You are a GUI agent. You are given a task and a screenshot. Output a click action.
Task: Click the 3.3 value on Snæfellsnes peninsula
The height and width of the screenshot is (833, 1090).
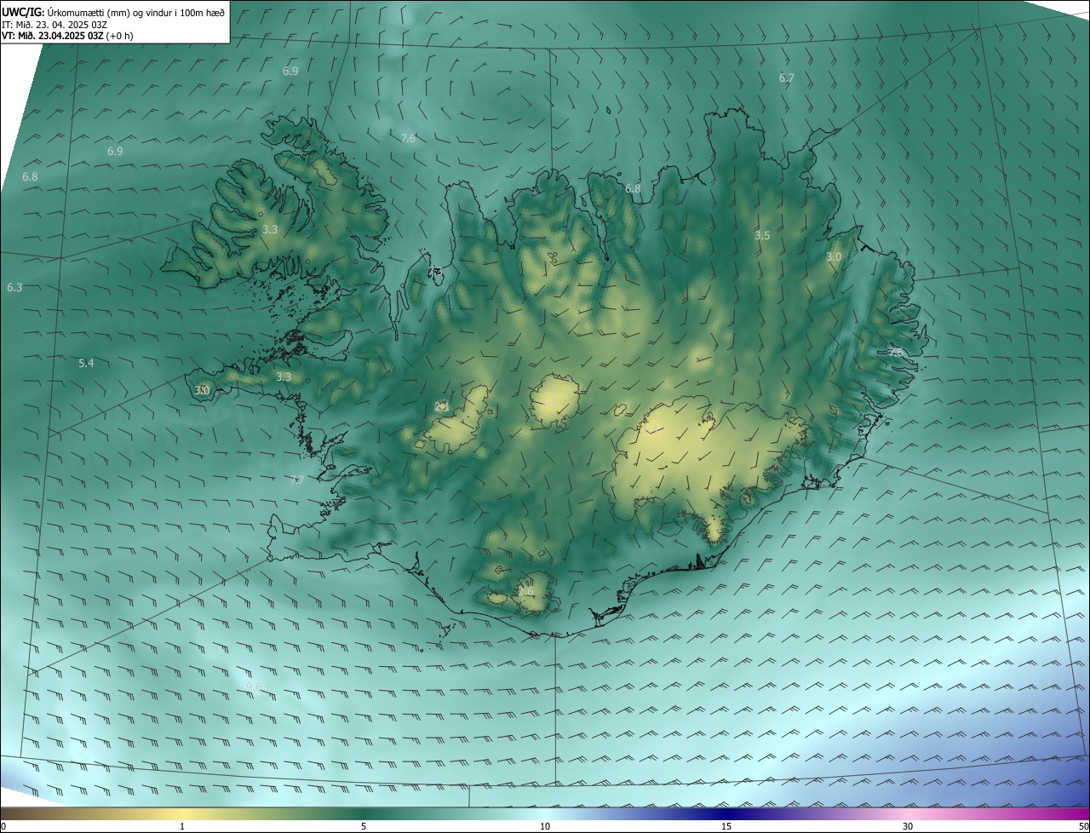pyautogui.click(x=284, y=376)
